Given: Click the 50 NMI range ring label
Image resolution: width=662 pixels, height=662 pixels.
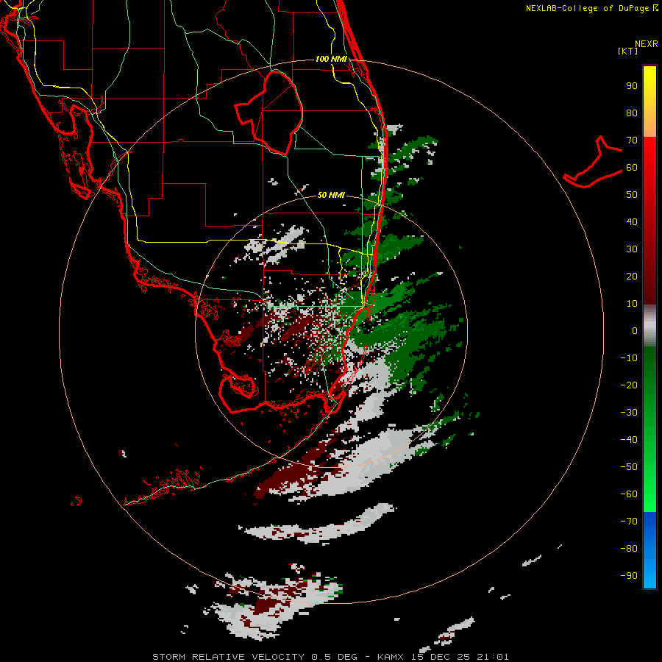Looking at the screenshot, I should [331, 195].
